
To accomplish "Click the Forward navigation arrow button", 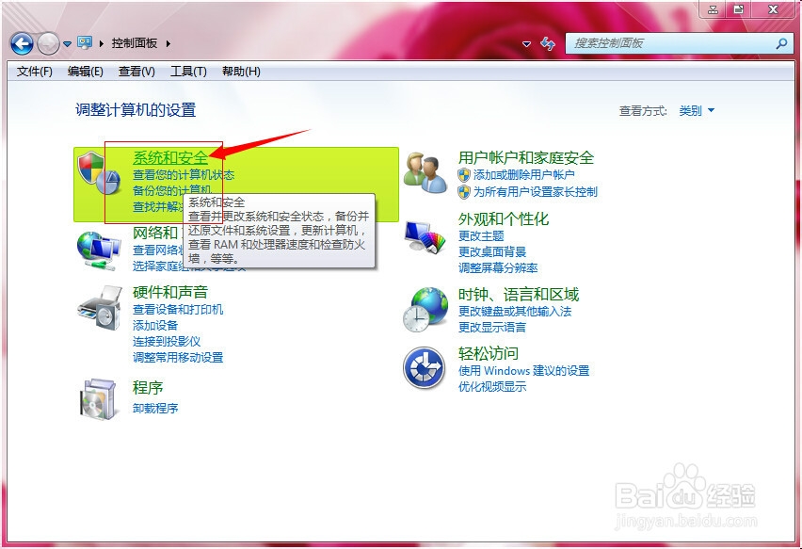I will point(49,43).
